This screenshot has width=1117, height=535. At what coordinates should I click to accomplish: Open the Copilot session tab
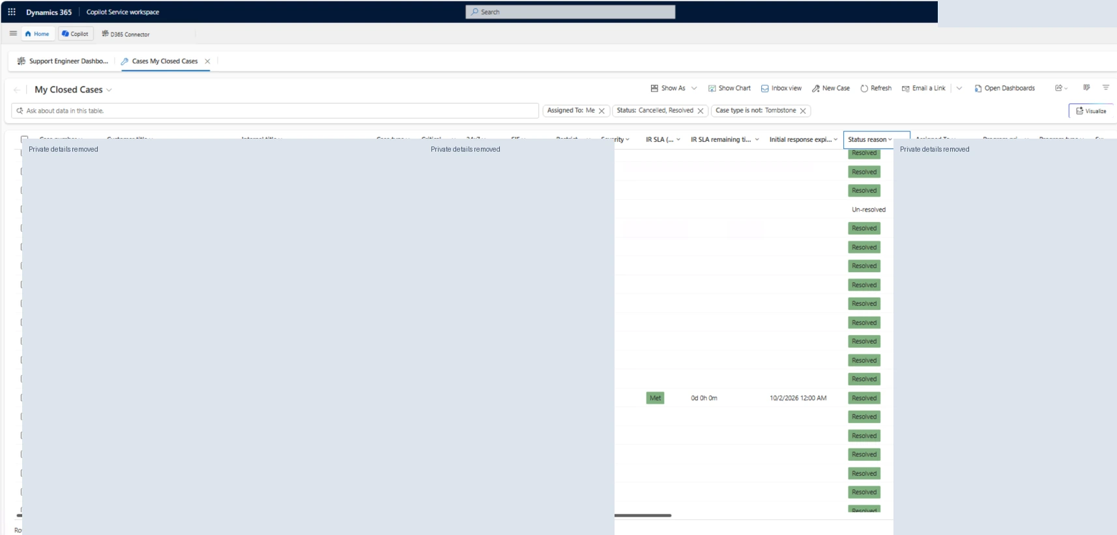(x=76, y=34)
